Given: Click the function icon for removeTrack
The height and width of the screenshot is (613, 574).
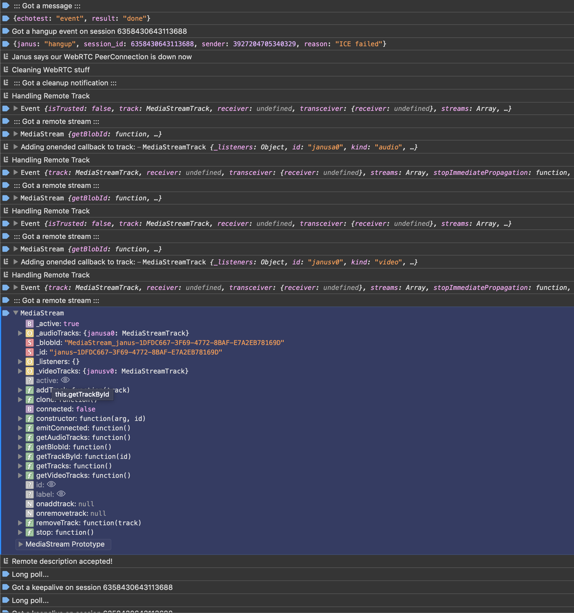Looking at the screenshot, I should click(29, 523).
